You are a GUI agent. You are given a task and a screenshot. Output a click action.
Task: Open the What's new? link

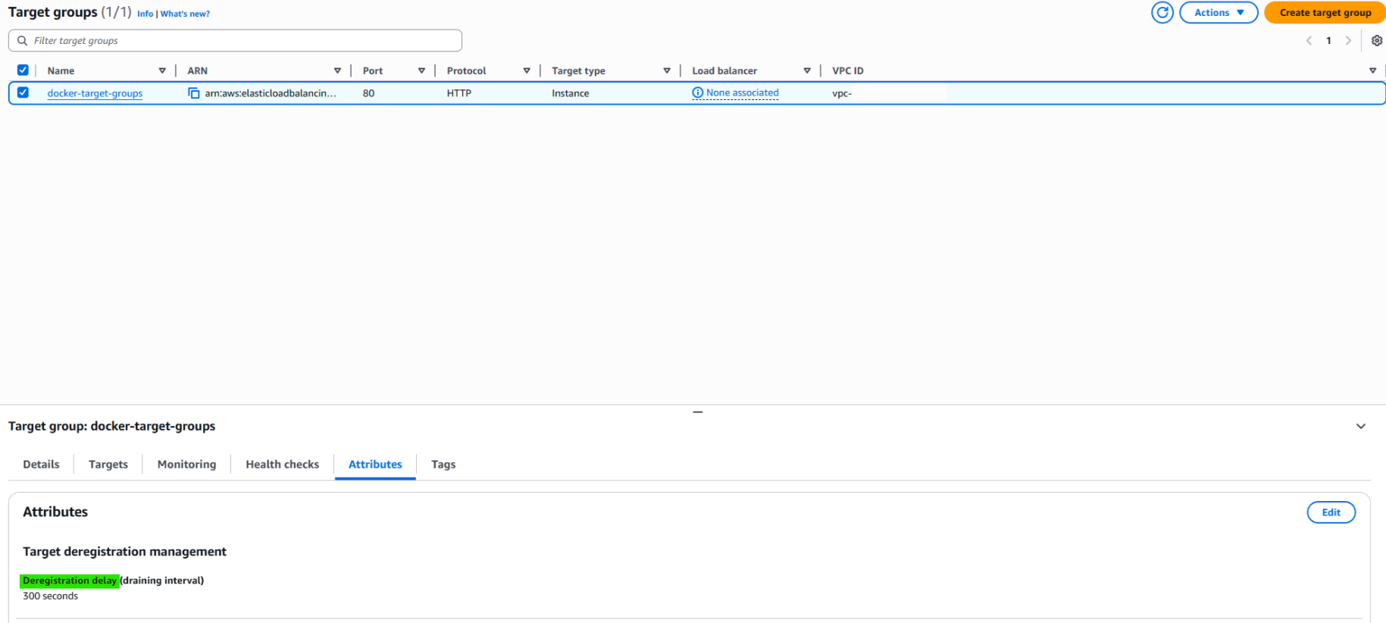[x=185, y=14]
